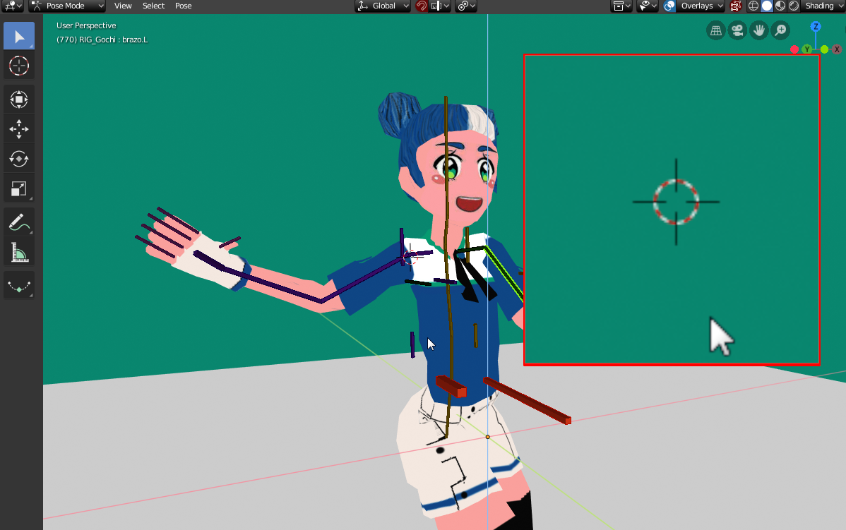This screenshot has height=530, width=846.
Task: Click the pan view hand gizmo
Action: [x=759, y=31]
